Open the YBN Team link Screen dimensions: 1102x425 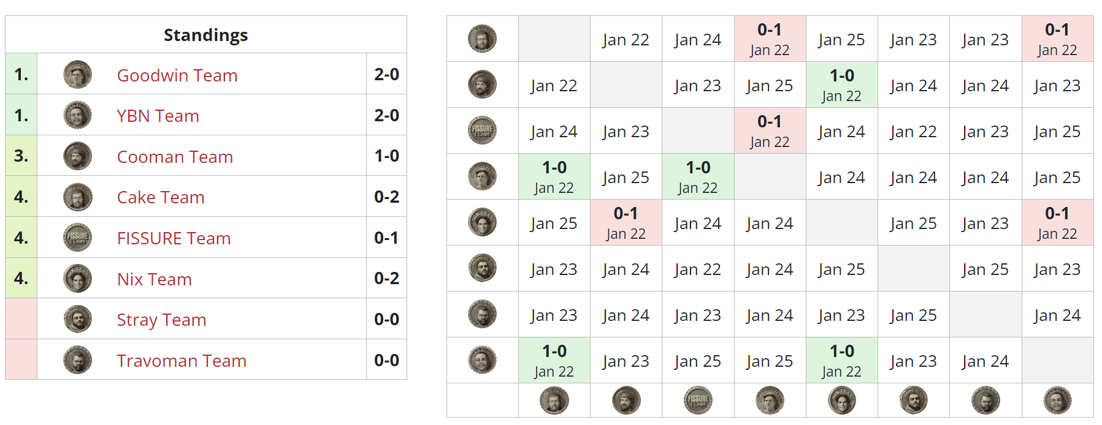coord(158,116)
